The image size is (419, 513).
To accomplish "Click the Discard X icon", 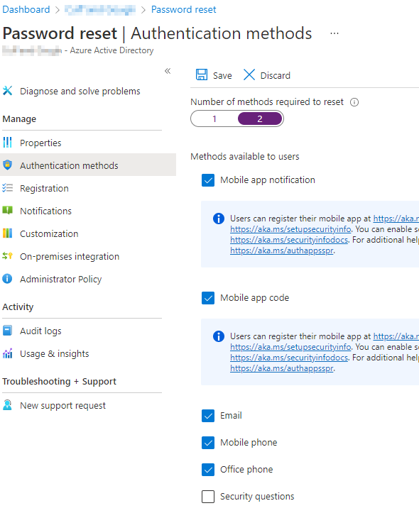I will 249,75.
